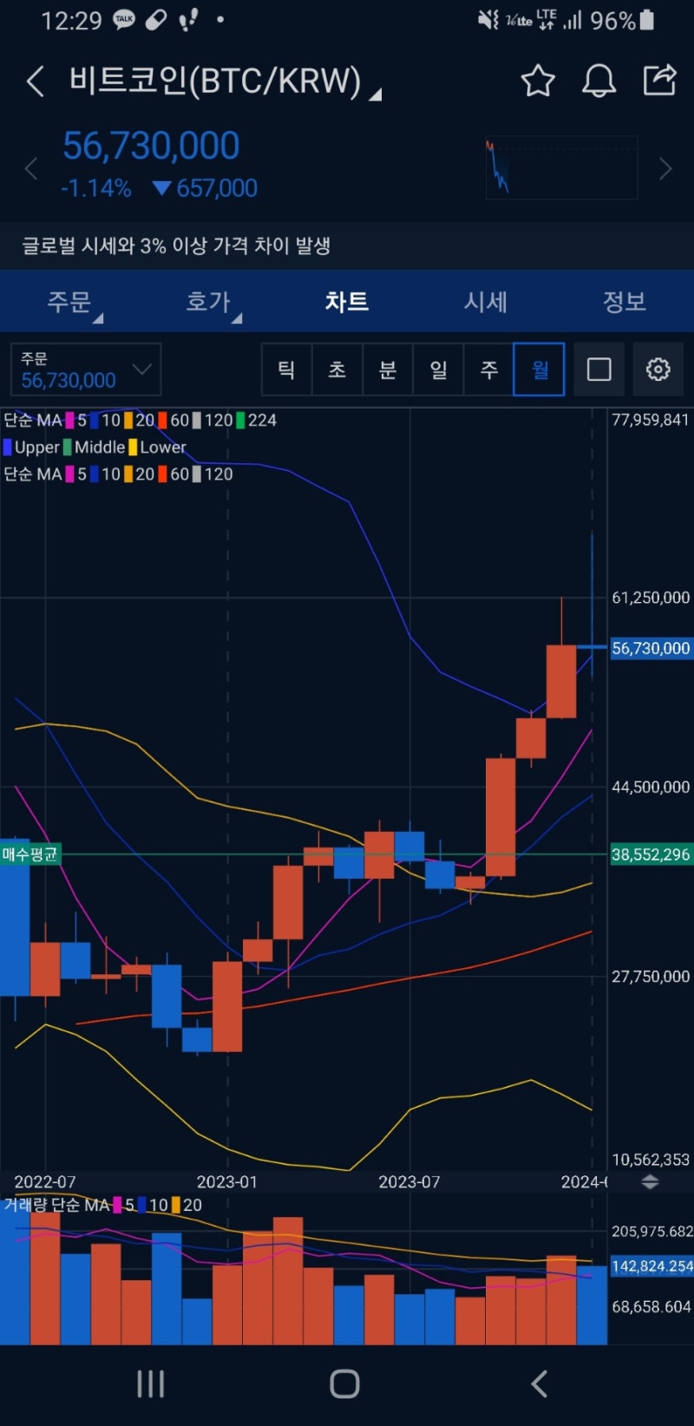694x1426 pixels.
Task: Expand coin selector triangle next to 비트코인(BTC/KRW)
Action: coord(376,95)
